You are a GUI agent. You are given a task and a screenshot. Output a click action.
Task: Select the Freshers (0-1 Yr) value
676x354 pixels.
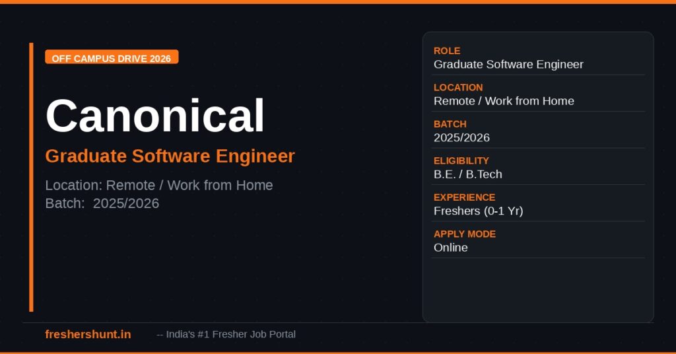(479, 211)
